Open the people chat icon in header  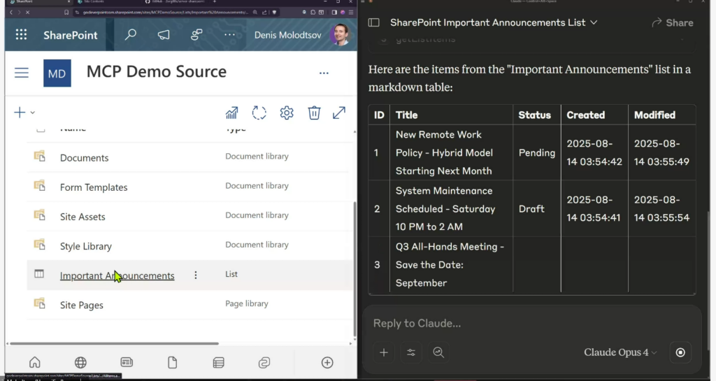point(196,35)
